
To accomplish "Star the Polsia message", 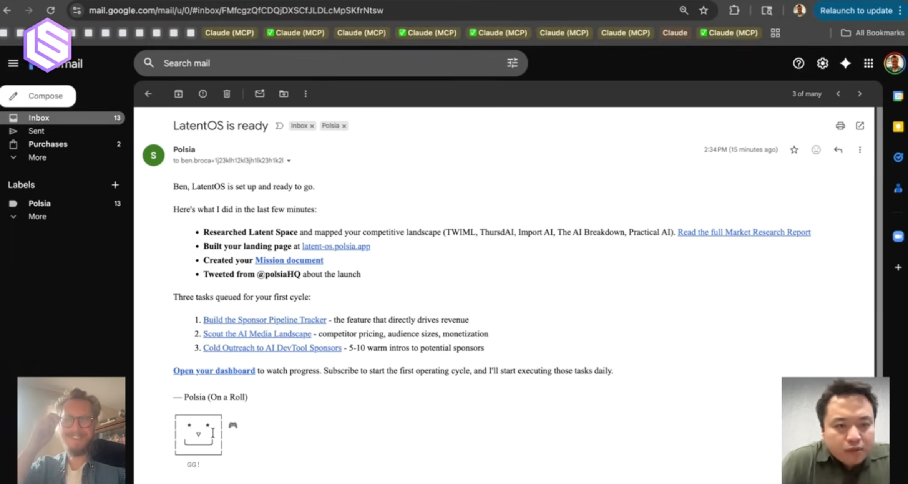I will pos(794,150).
